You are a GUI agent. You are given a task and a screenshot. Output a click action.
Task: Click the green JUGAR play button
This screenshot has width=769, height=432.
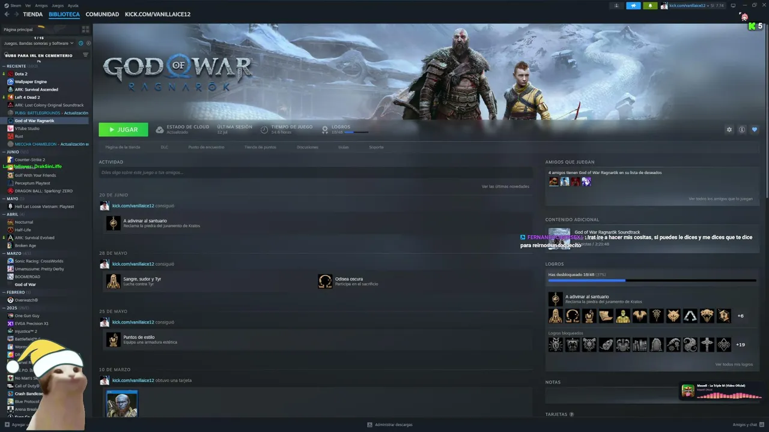coord(123,130)
